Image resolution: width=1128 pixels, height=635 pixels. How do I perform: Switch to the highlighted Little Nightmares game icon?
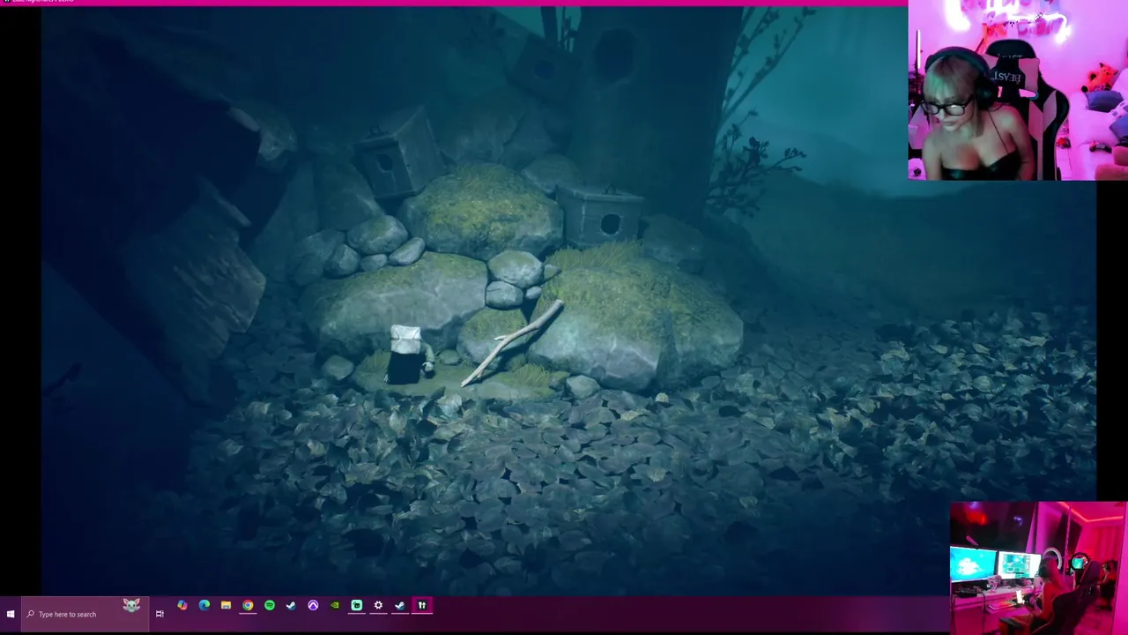click(x=422, y=605)
